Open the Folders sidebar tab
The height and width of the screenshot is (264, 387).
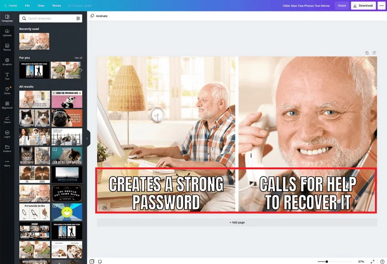[7, 148]
